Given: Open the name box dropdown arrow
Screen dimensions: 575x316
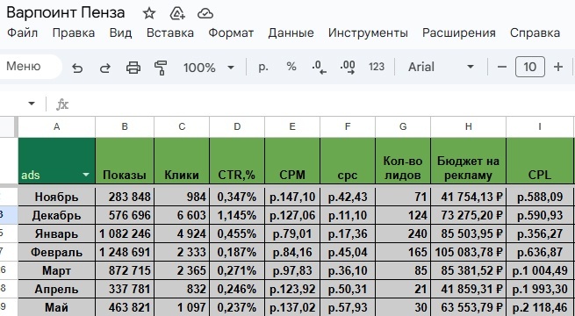Looking at the screenshot, I should click(x=32, y=104).
